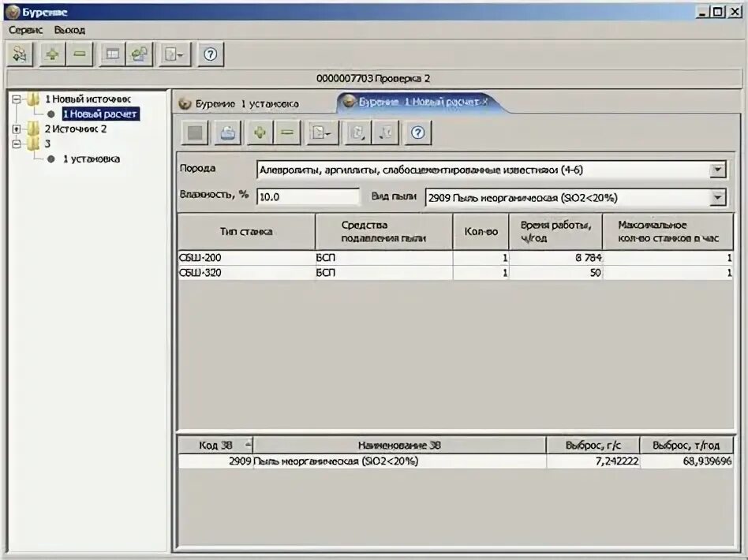
Task: Open the export dropdown in calculation toolbar
Action: (x=321, y=133)
